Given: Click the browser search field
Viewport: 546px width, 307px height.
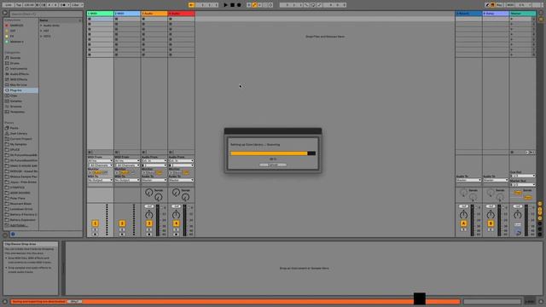Looking at the screenshot, I should (46, 14).
